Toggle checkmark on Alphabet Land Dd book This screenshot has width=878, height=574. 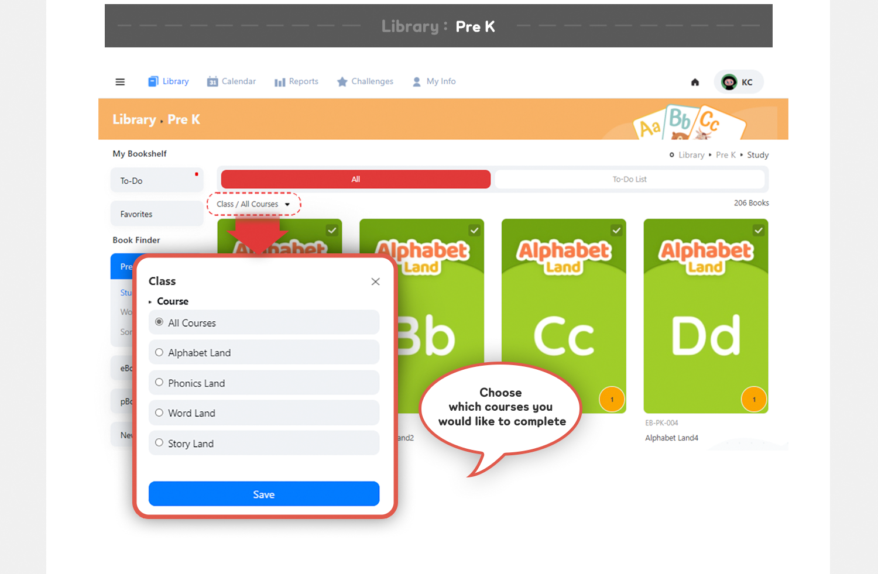[759, 231]
